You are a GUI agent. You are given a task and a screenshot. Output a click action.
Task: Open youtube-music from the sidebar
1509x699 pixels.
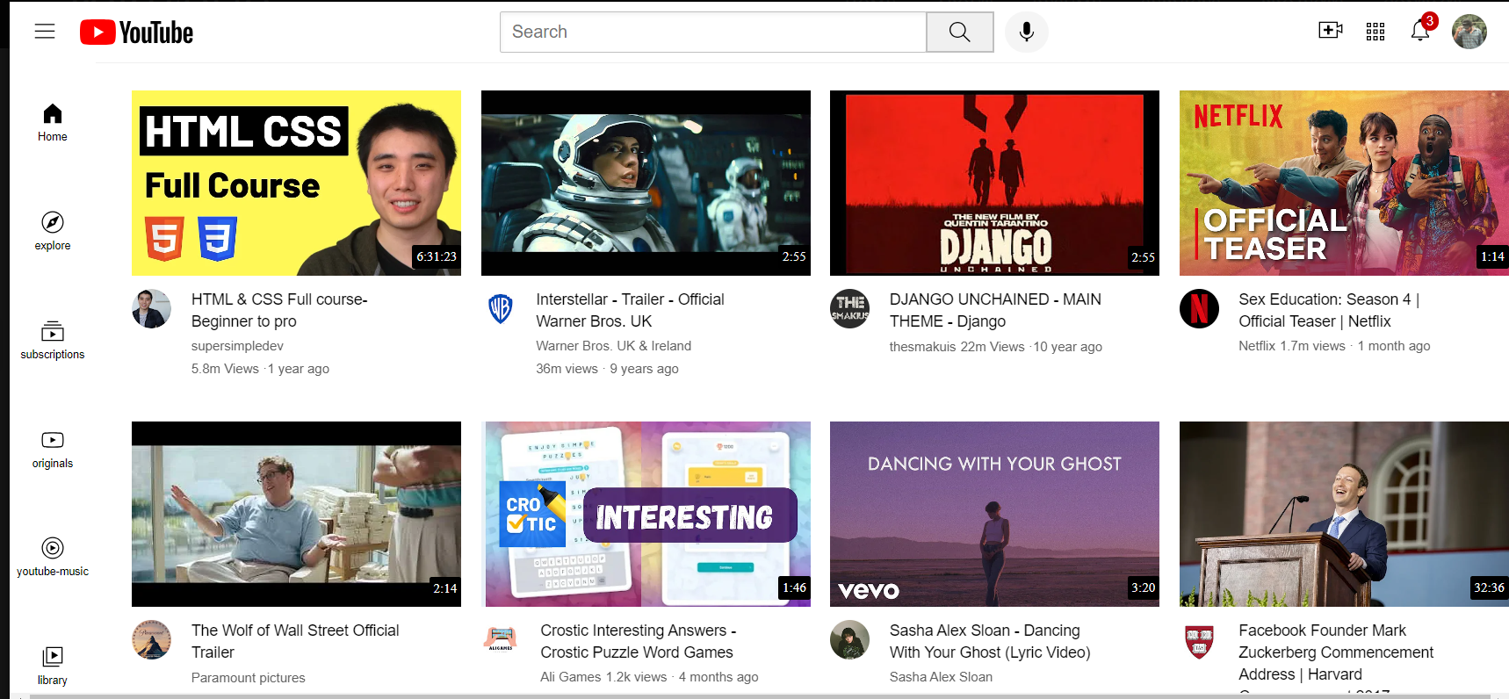53,558
